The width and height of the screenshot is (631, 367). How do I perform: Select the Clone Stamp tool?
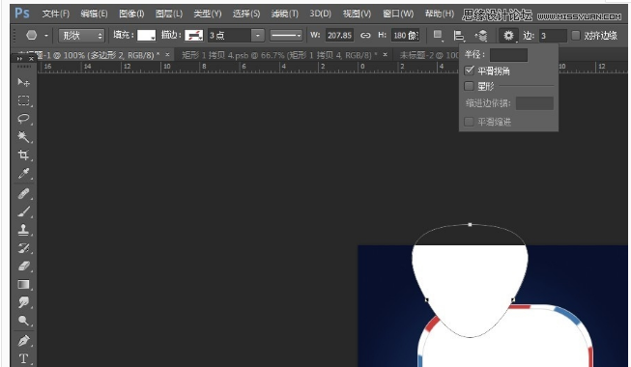(x=23, y=230)
